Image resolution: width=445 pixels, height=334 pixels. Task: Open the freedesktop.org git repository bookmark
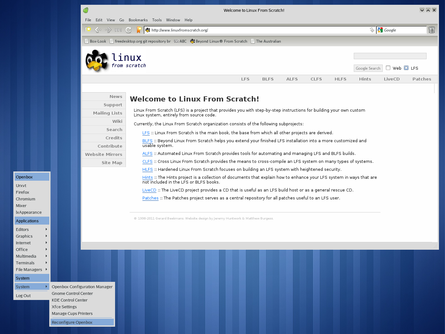(140, 41)
